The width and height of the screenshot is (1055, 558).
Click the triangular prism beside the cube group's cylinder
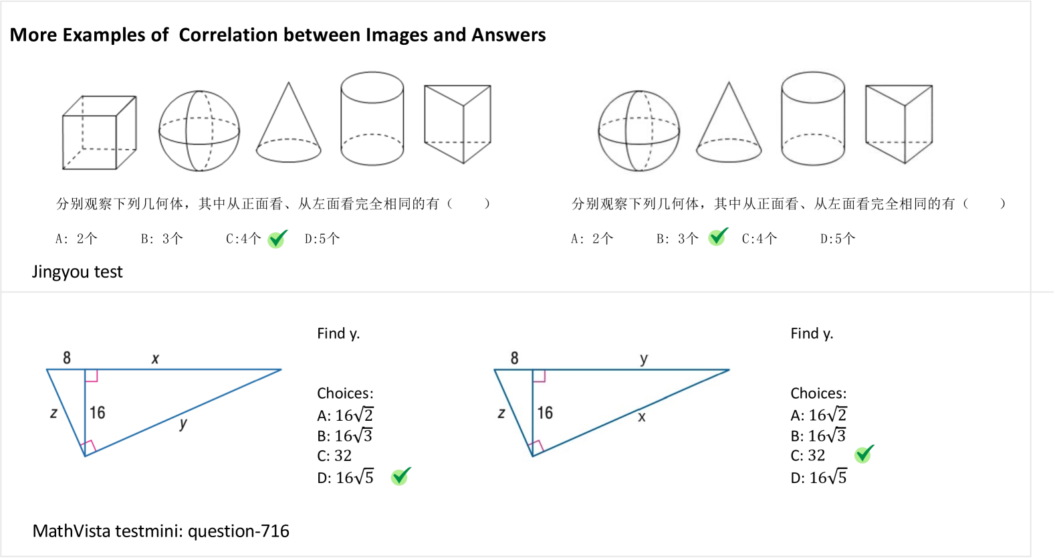click(x=458, y=122)
